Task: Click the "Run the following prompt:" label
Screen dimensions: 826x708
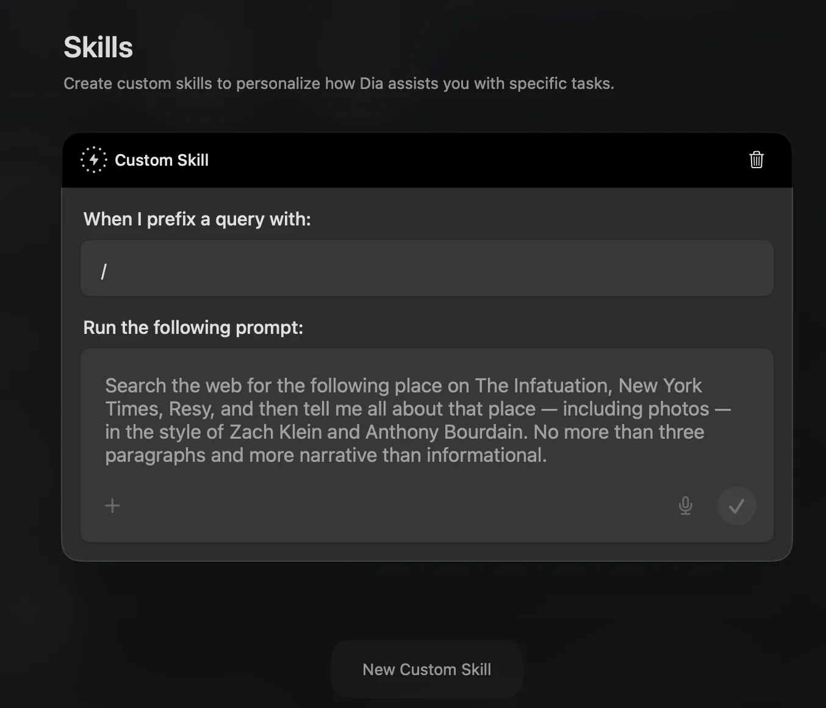Action: [193, 328]
